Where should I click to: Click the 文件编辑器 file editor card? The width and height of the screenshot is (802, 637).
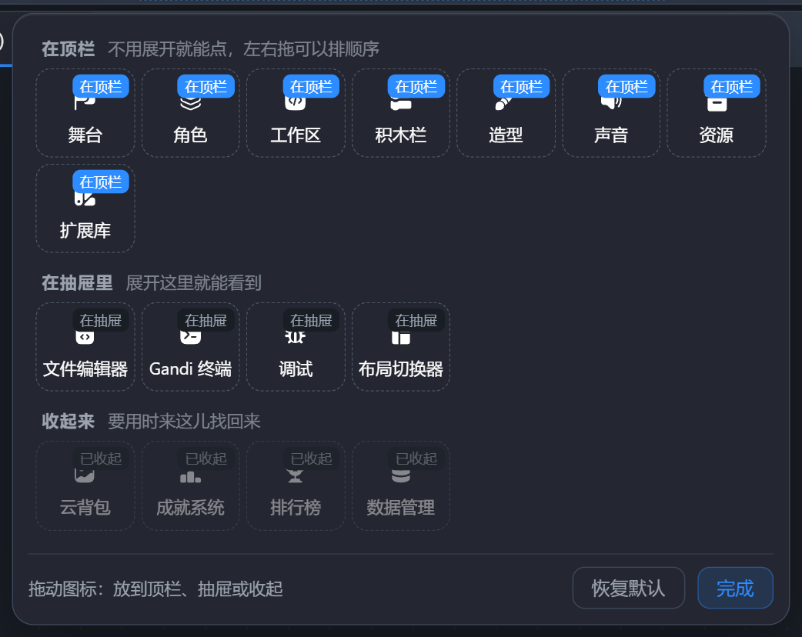tap(85, 347)
